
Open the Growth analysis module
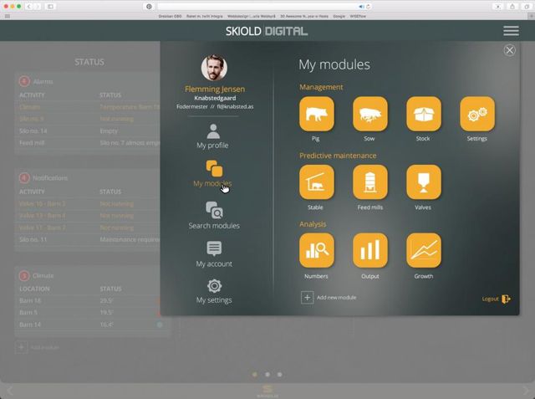pos(423,250)
